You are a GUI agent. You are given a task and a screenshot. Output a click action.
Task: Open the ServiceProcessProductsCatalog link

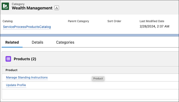pyautogui.click(x=27, y=27)
